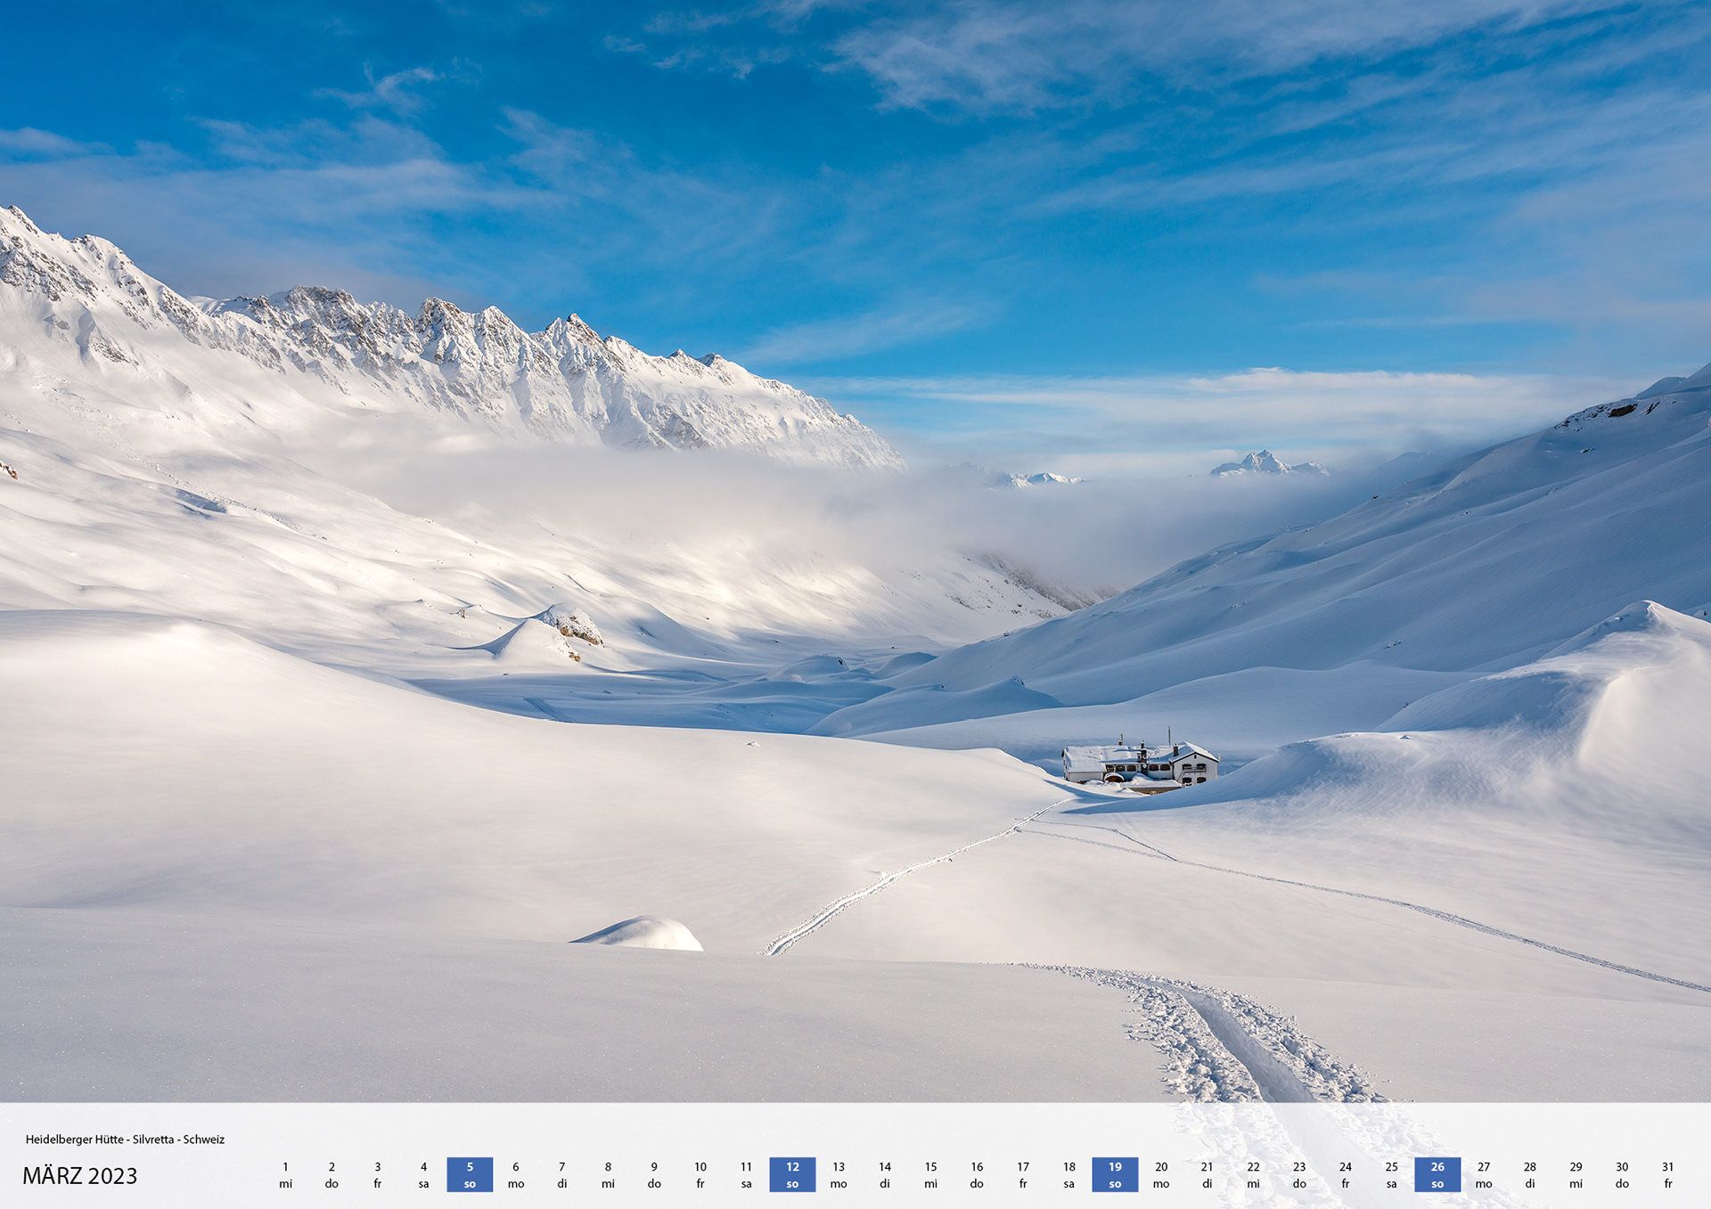Select calendar day '18 sa'
Screen dimensions: 1711x1209
tap(1069, 1175)
